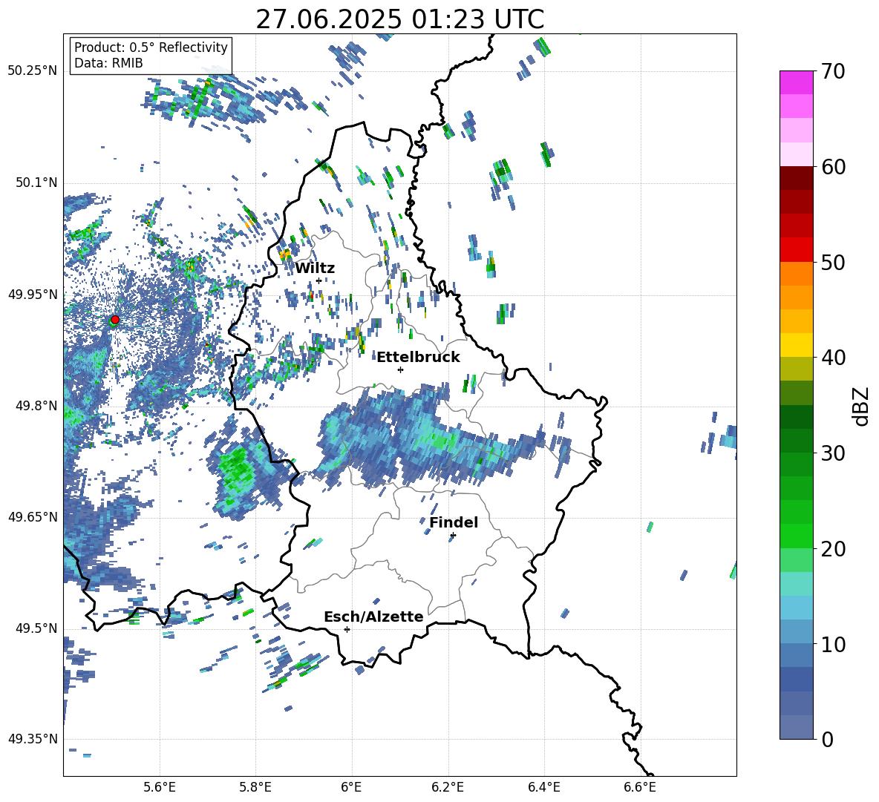Click the 50.25°N latitude tick label
The image size is (879, 802).
pyautogui.click(x=33, y=71)
